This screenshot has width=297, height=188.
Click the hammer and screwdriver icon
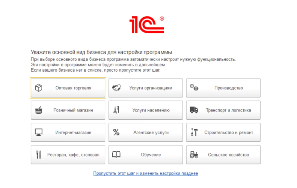point(194,132)
